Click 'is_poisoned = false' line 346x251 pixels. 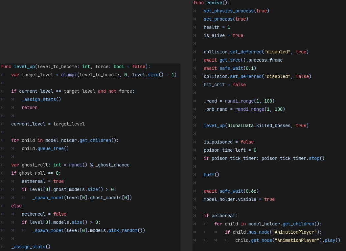[x=229, y=142]
